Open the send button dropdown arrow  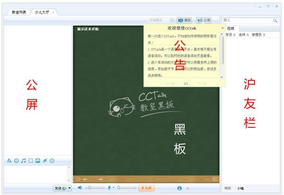click(70, 188)
